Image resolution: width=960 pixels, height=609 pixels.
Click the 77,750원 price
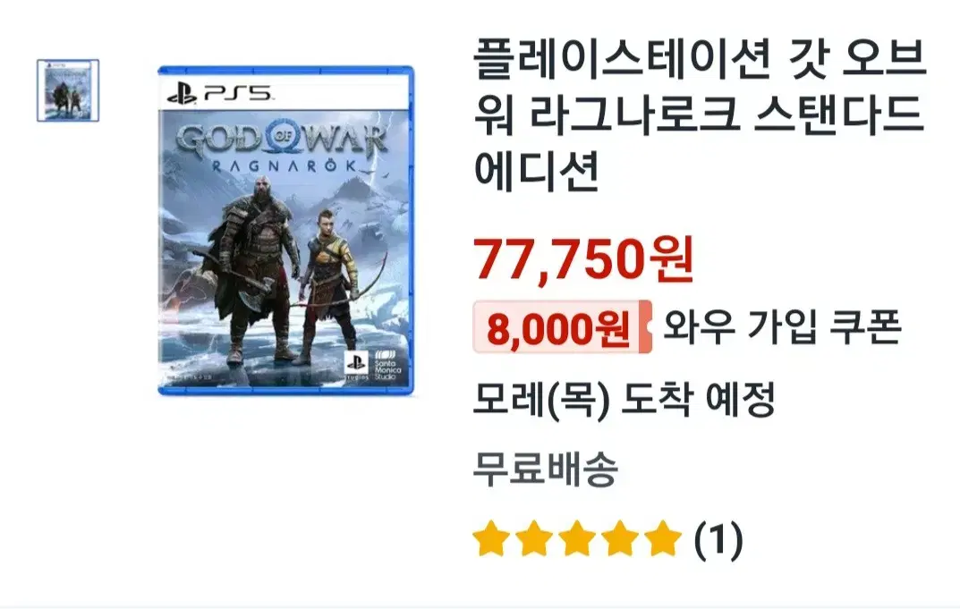[x=583, y=259]
